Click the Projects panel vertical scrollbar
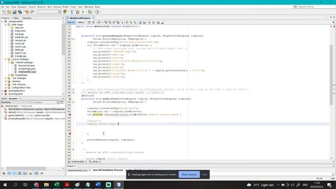This screenshot has height=189, width=336. tap(63, 38)
